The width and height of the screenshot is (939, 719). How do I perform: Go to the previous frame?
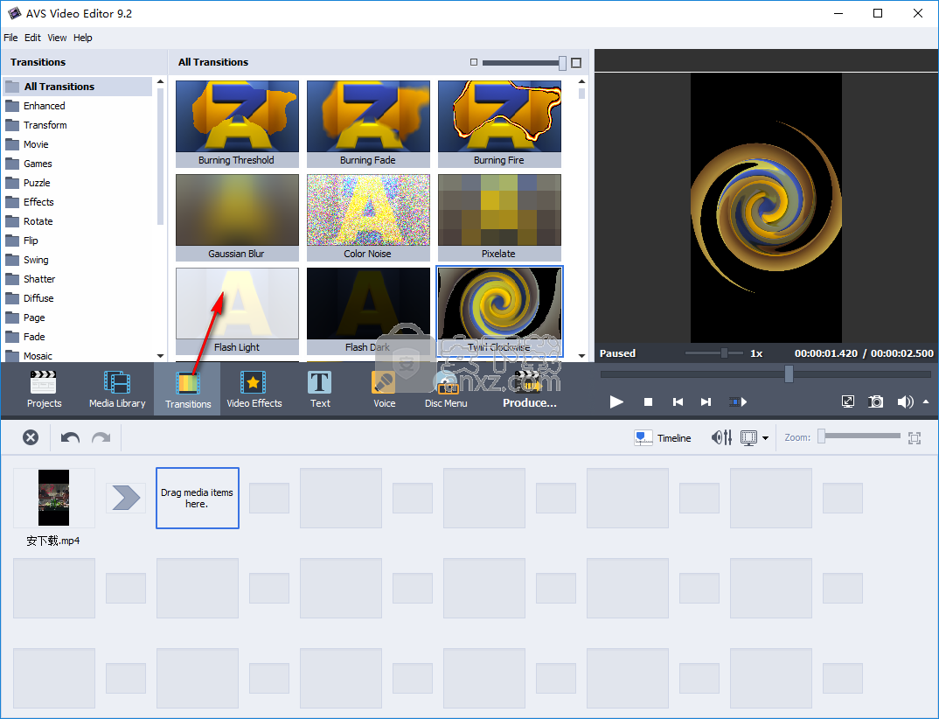coord(678,402)
